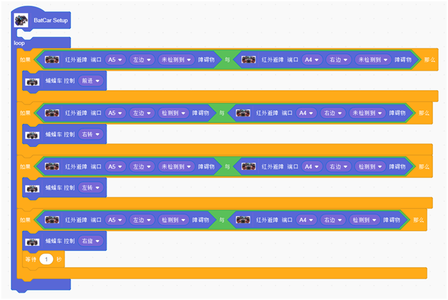
Task: Select the green 与 operator in the first 如果 block
Action: point(227,59)
